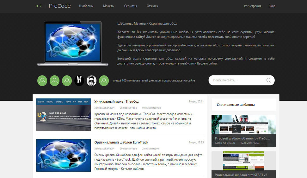Click the title Уникальный шаблон htmlSTART v2

pyautogui.click(x=241, y=175)
